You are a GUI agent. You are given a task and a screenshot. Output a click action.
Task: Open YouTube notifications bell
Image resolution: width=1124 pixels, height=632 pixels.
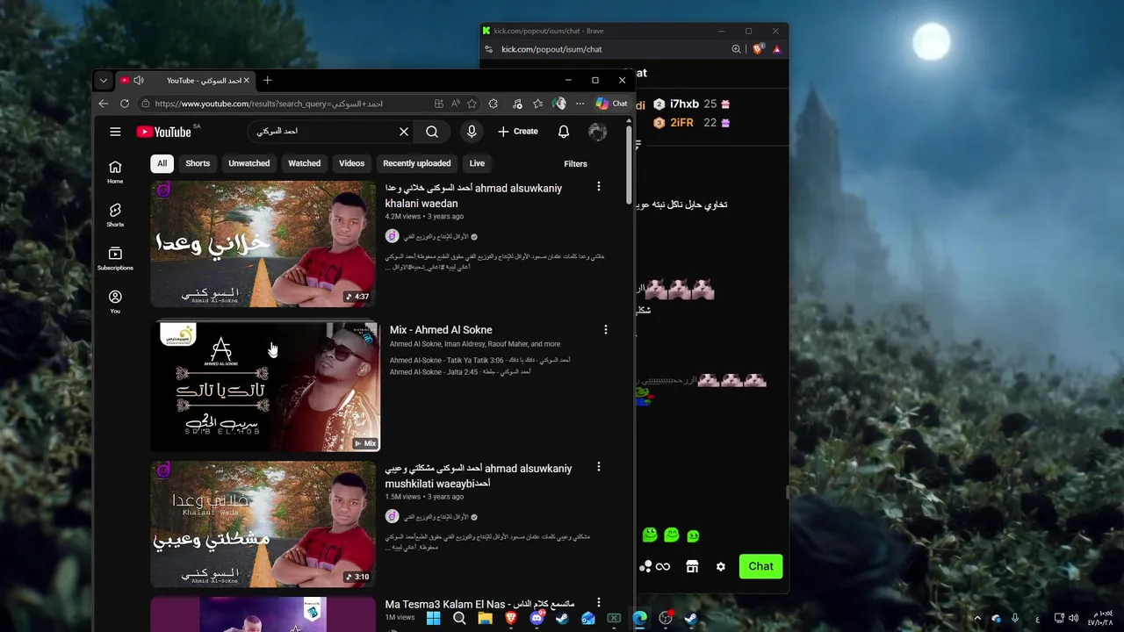[564, 132]
